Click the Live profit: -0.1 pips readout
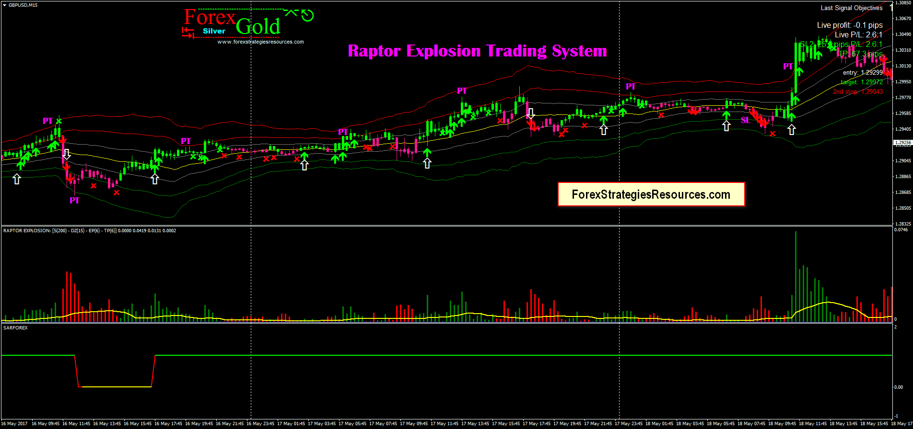 click(850, 25)
